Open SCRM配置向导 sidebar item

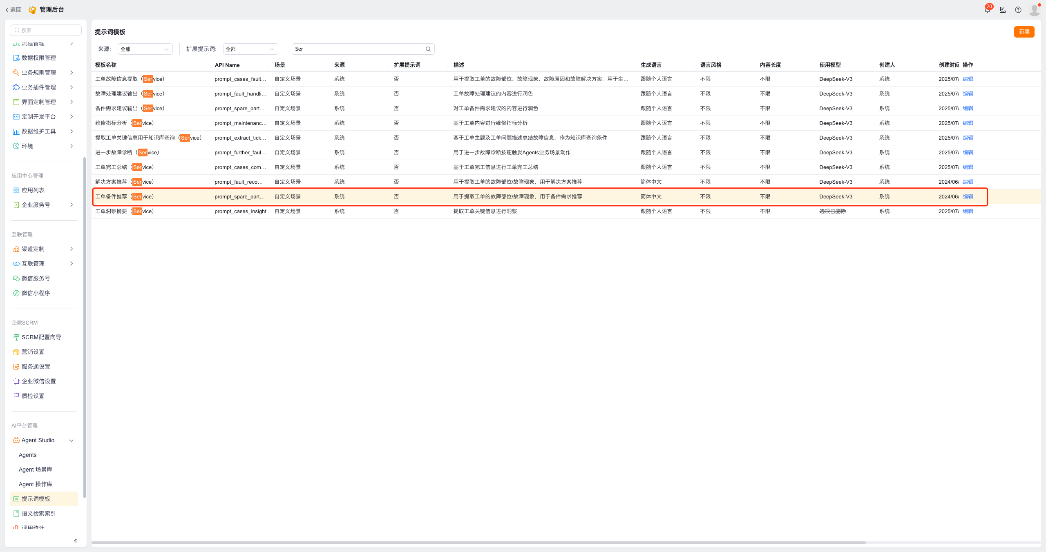point(41,337)
